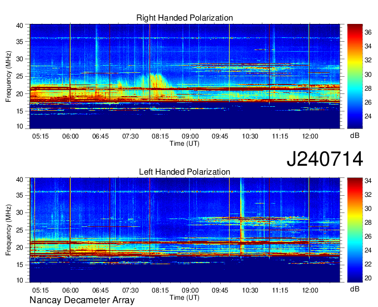Click the Left Handed plot's color scale bar

tap(355, 230)
